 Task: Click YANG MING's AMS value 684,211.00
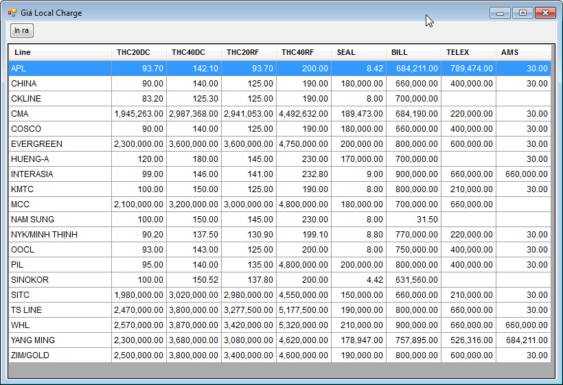(523, 340)
